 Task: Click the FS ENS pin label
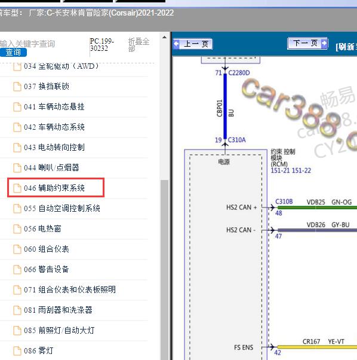coord(244,347)
